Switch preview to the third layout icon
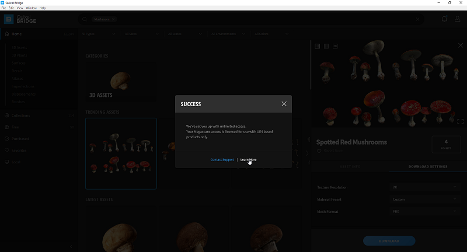Image resolution: width=467 pixels, height=252 pixels. click(335, 46)
